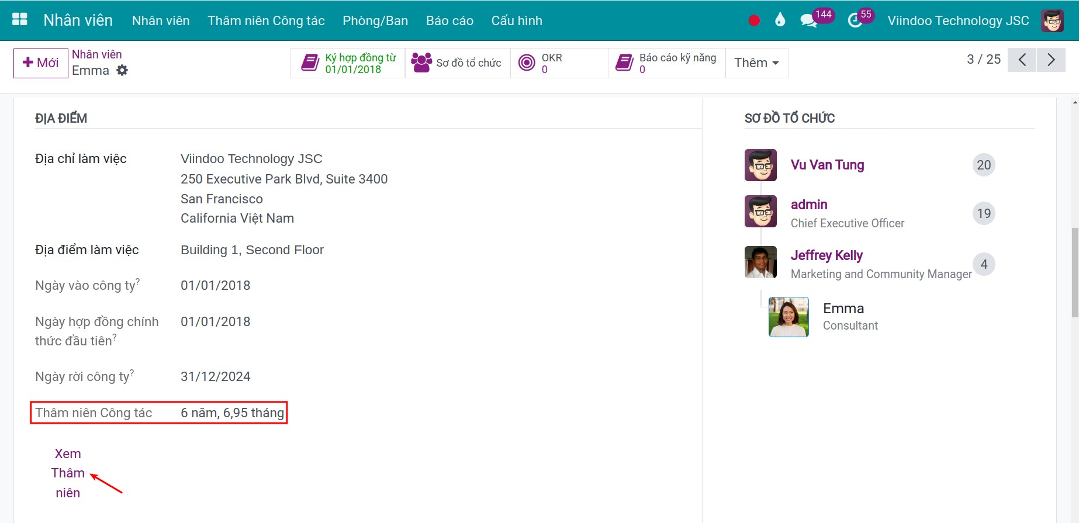
Task: Click the Viindoo Technology JSC company switcher
Action: 958,20
